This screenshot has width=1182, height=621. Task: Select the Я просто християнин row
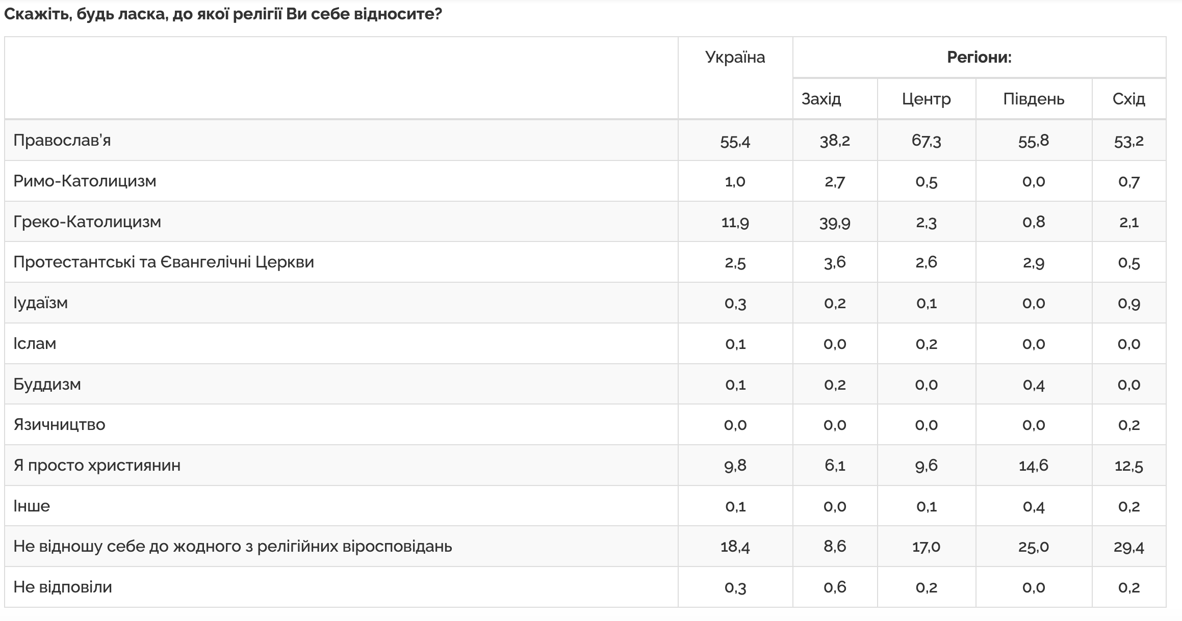point(585,465)
